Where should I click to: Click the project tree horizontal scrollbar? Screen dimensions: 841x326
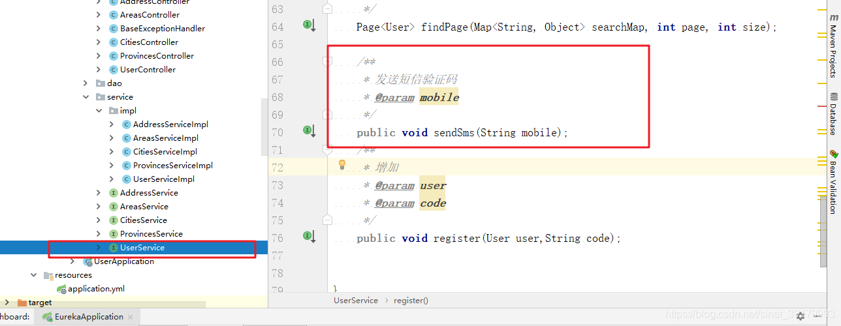pyautogui.click(x=103, y=304)
